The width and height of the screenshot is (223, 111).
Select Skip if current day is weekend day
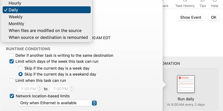click(x=20, y=74)
